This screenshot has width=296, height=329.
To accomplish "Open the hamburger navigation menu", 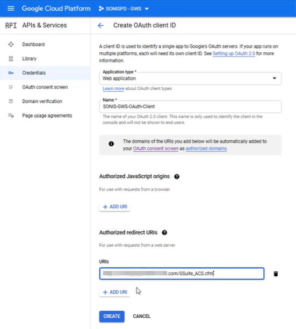I will click(11, 9).
